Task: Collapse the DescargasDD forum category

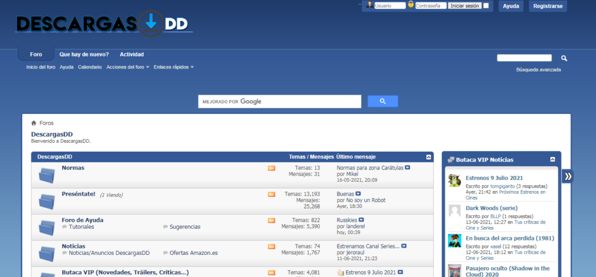Action: coord(429,157)
